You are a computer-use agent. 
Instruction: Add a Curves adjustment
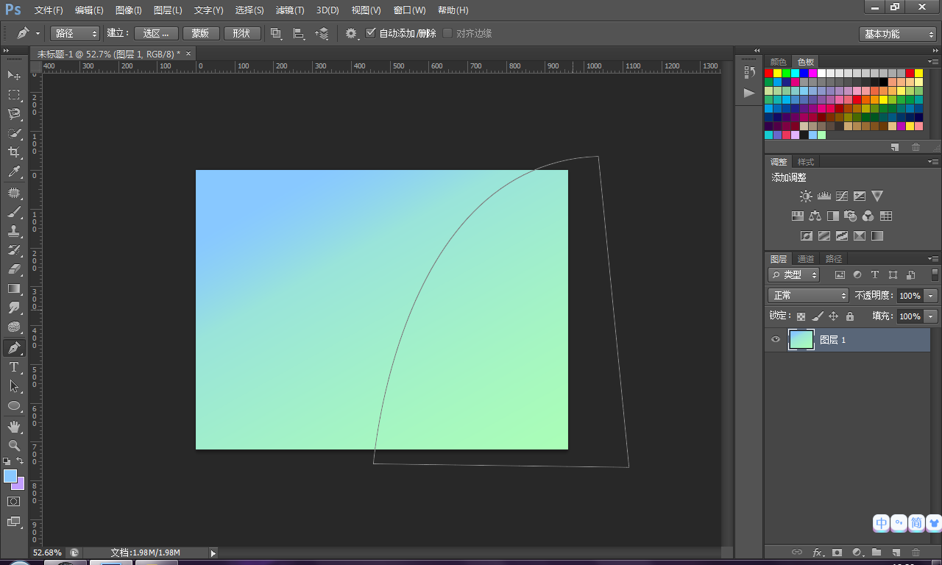(841, 196)
